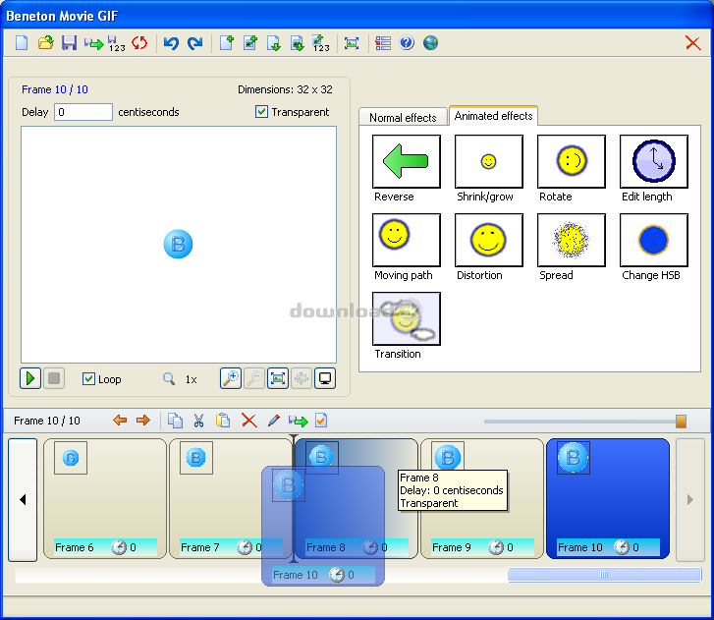714x620 pixels.
Task: Open a file with the folder icon
Action: coord(45,43)
